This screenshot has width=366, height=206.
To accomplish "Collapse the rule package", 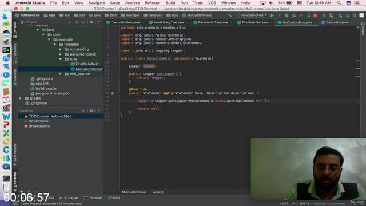I will click(x=61, y=59).
